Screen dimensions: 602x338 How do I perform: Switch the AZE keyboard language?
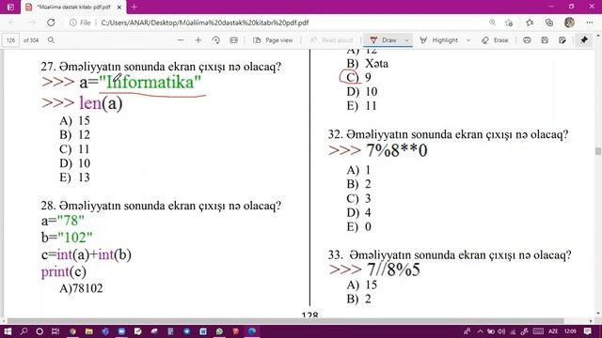click(x=553, y=331)
